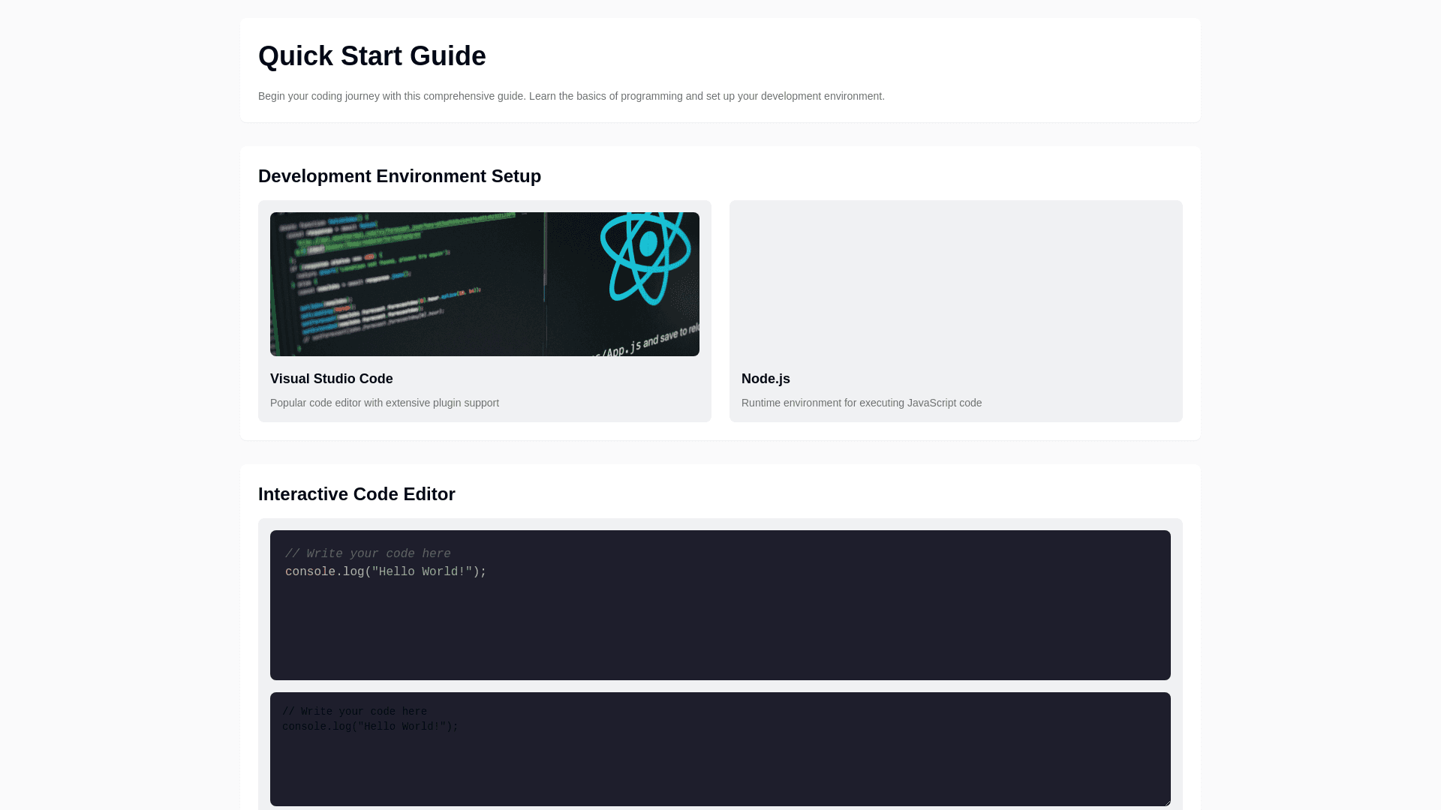Click the Quick Start Guide heading
Viewport: 1441px width, 810px height.
pyautogui.click(x=372, y=56)
